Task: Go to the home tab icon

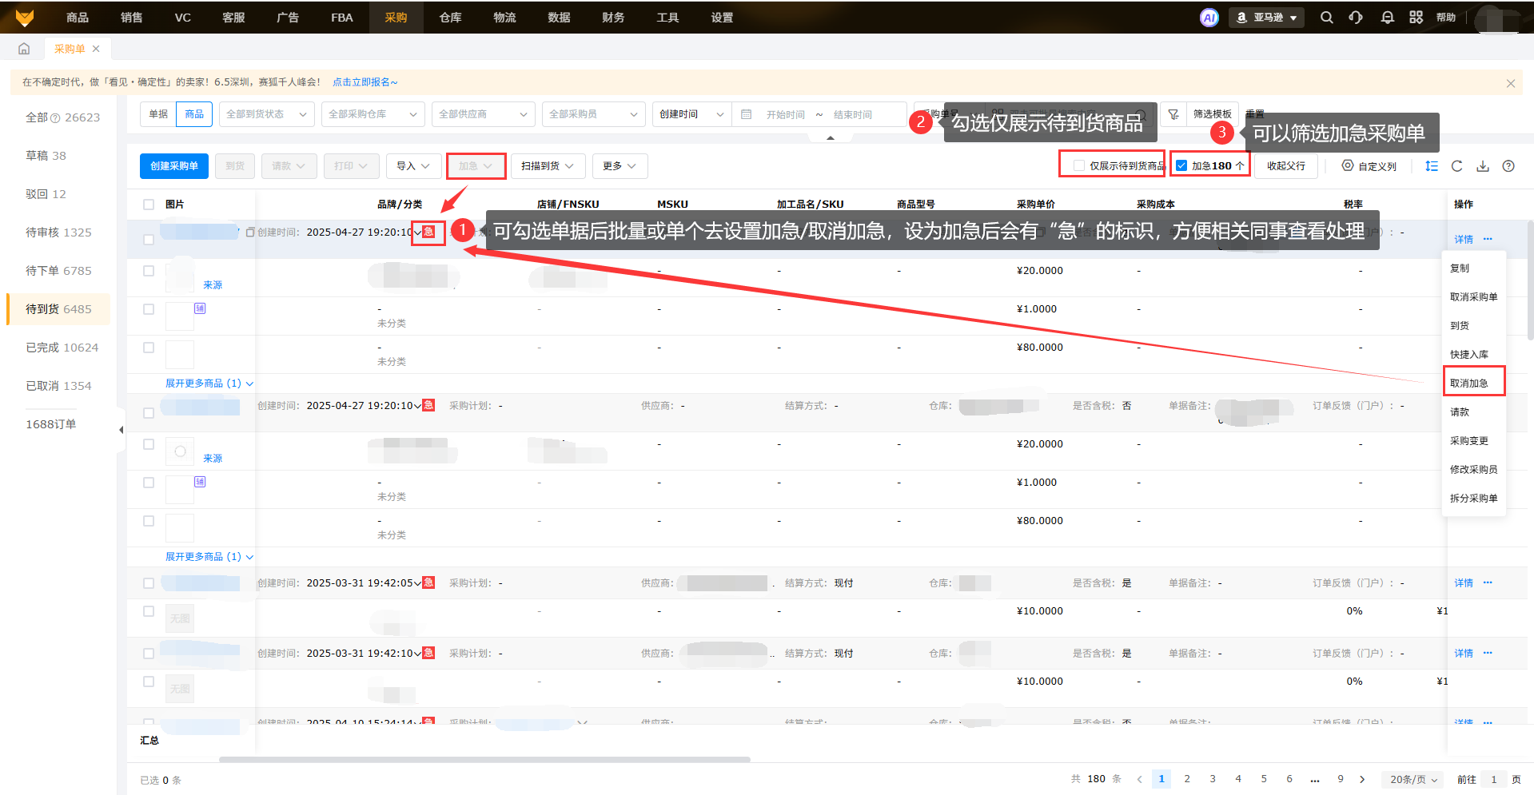Action: (24, 49)
